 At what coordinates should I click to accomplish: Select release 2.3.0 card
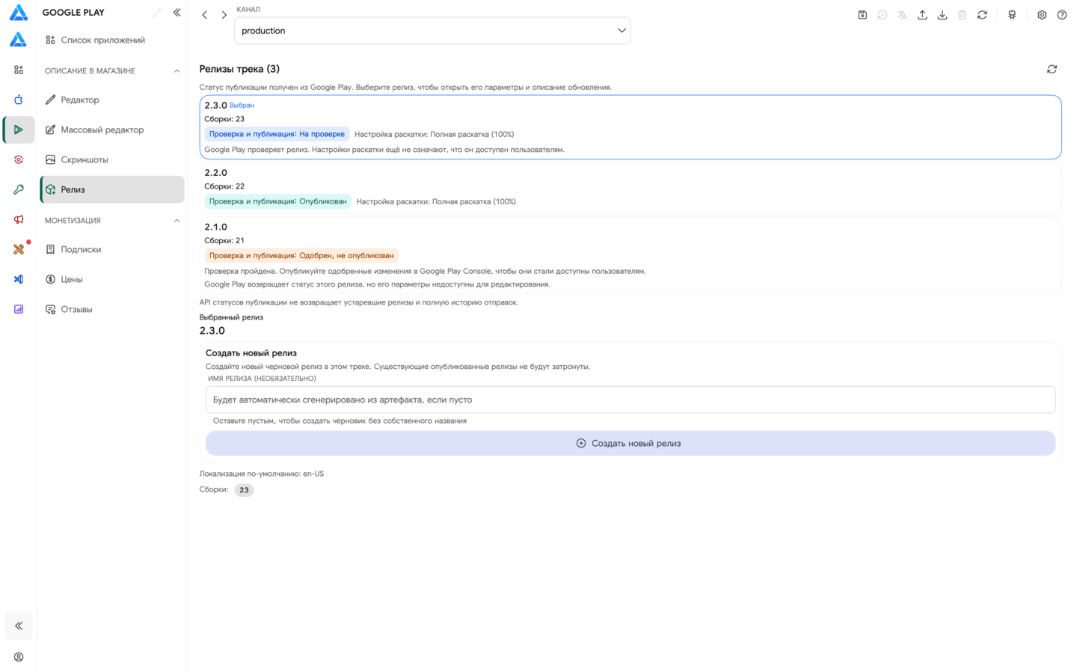point(630,127)
